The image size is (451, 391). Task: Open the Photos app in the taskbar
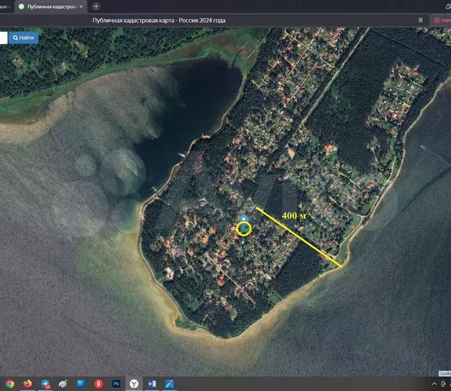[x=169, y=383]
